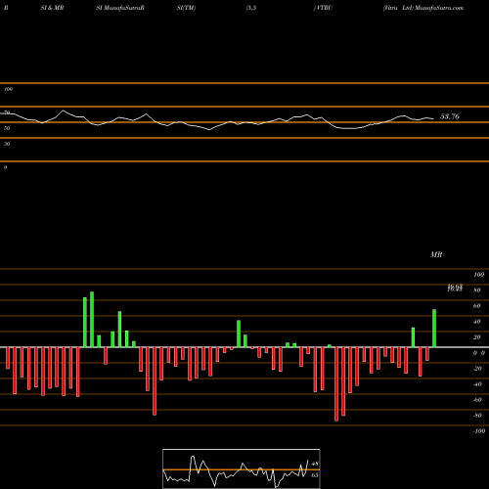This screenshot has width=489, height=489.
Task: Click the 50 label on RSI axis
Action: tap(7, 128)
